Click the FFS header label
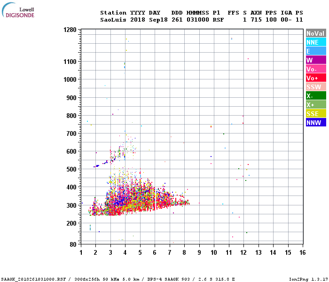The height and width of the screenshot is (282, 329). [x=233, y=13]
